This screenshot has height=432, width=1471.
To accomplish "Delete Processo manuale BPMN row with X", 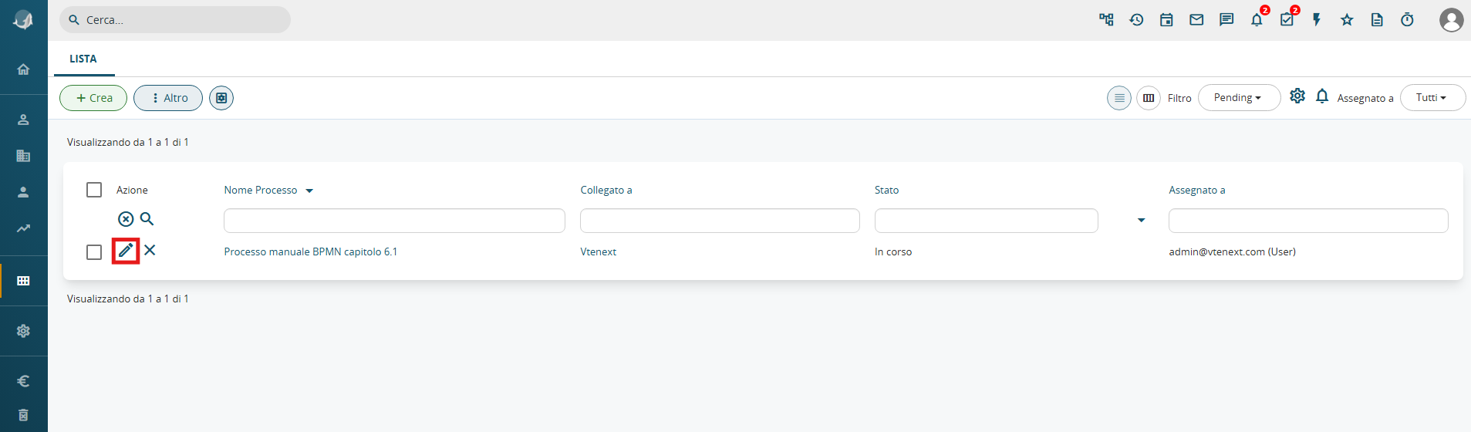I will (x=150, y=250).
